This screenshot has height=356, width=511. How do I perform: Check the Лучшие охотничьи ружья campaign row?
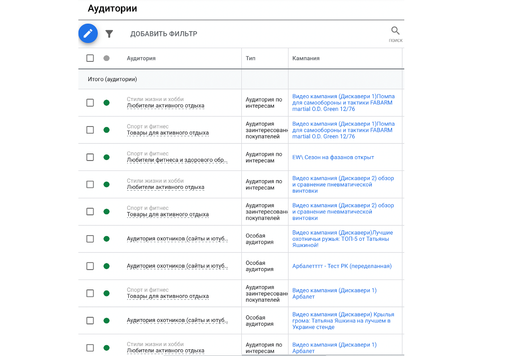pyautogui.click(x=90, y=239)
